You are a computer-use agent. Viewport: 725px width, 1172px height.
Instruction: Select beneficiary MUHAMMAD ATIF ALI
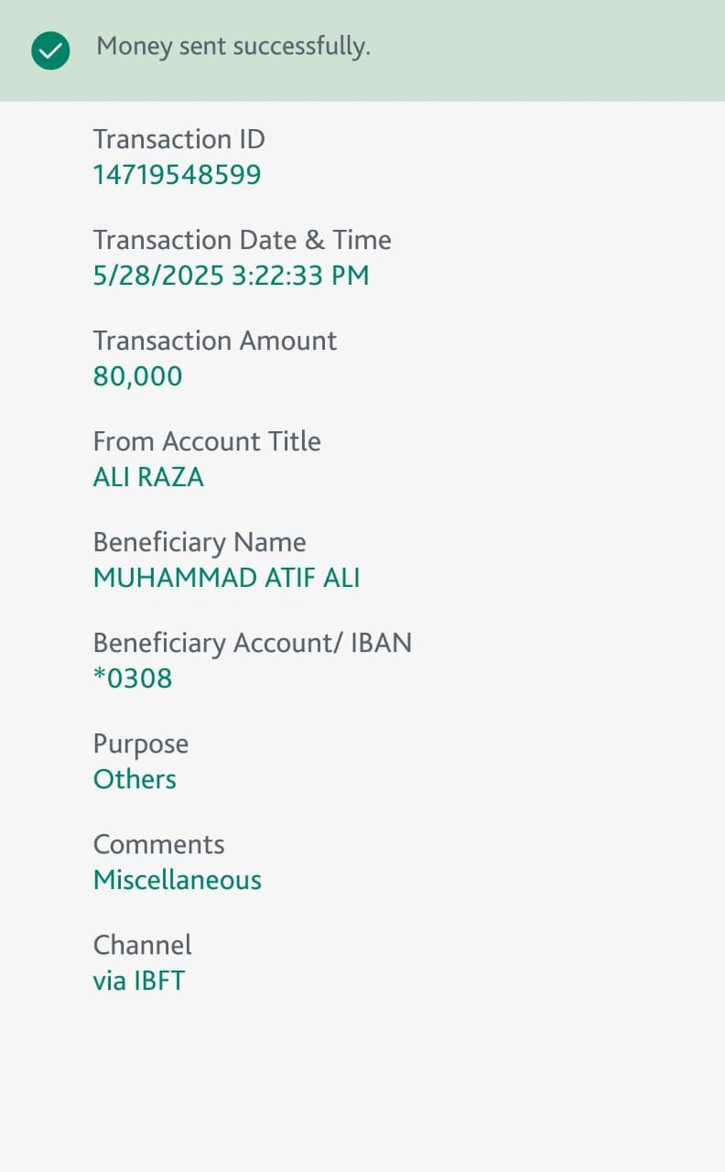click(226, 578)
